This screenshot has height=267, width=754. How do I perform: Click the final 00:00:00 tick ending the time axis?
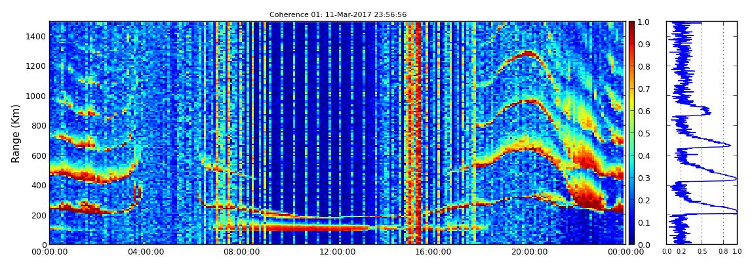coord(624,252)
